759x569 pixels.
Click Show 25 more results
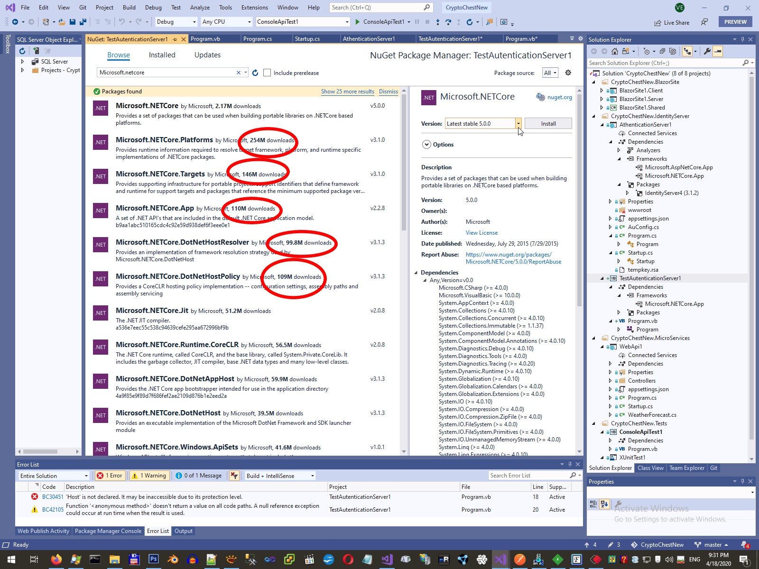pyautogui.click(x=348, y=92)
